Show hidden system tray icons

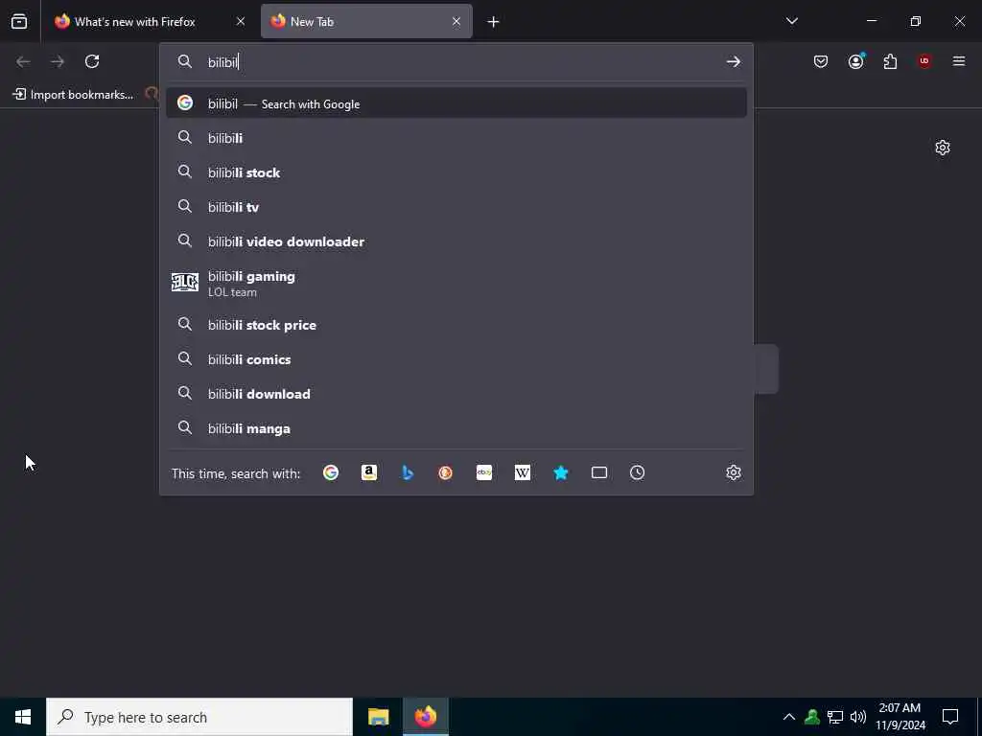(789, 717)
